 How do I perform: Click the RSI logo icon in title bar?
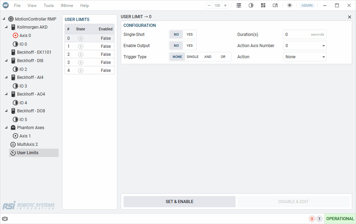[x=6, y=5]
